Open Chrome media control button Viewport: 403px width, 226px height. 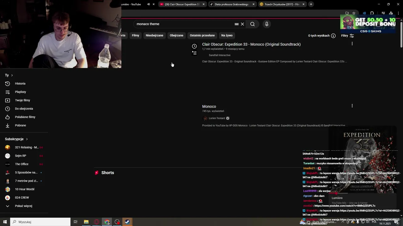pyautogui.click(x=383, y=13)
